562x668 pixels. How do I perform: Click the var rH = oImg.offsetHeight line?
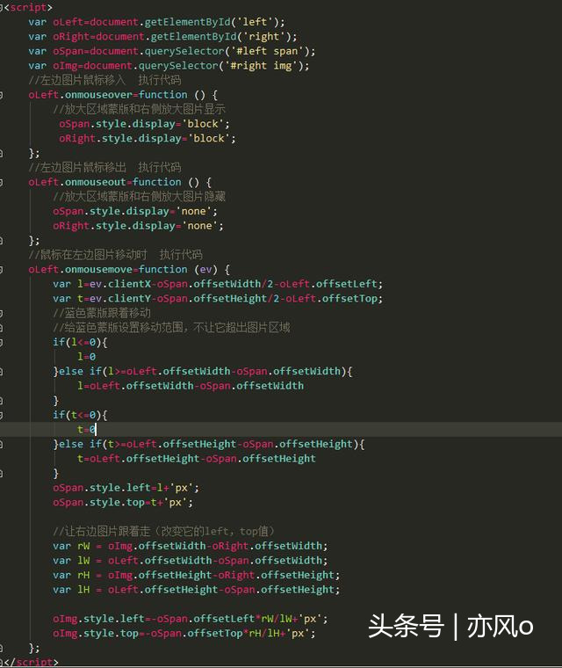197,575
